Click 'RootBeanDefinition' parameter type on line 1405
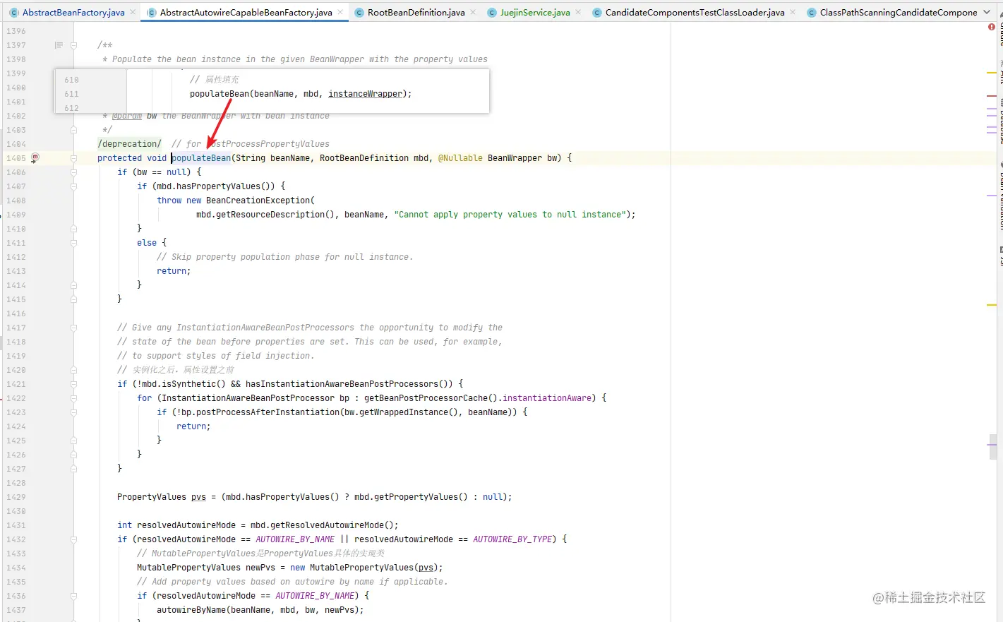Screen dimensions: 1003x622 tap(364, 158)
